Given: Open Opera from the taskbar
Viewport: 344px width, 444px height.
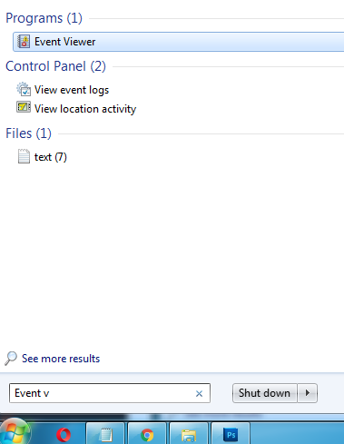Looking at the screenshot, I should 64,435.
